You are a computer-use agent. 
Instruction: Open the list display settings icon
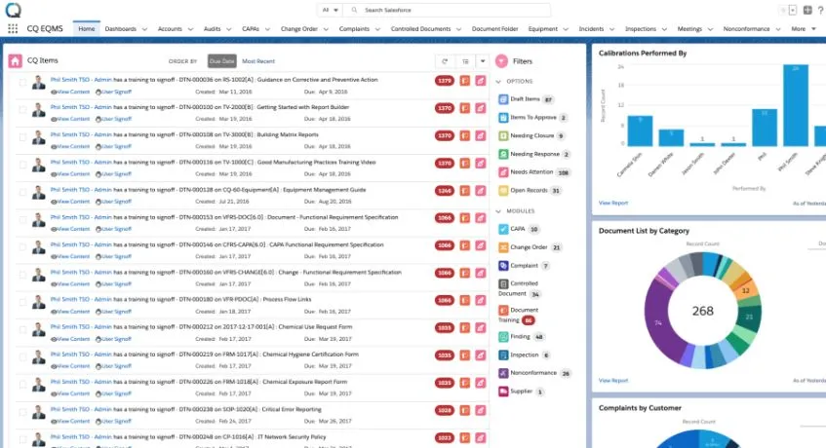465,61
